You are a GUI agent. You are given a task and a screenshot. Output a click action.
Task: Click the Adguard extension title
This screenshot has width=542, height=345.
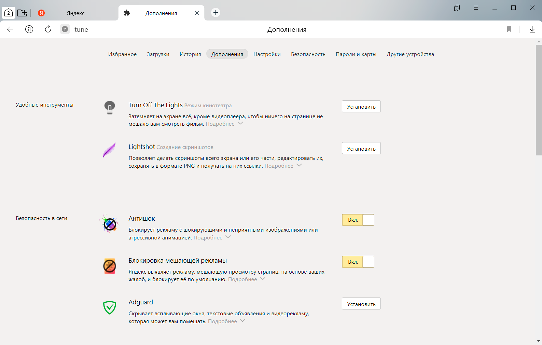141,302
